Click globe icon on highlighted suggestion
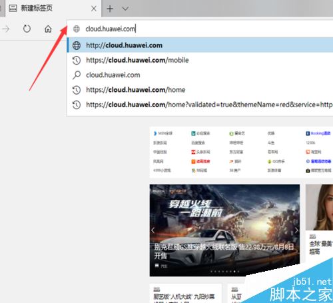This screenshot has height=303, width=333. [77, 45]
